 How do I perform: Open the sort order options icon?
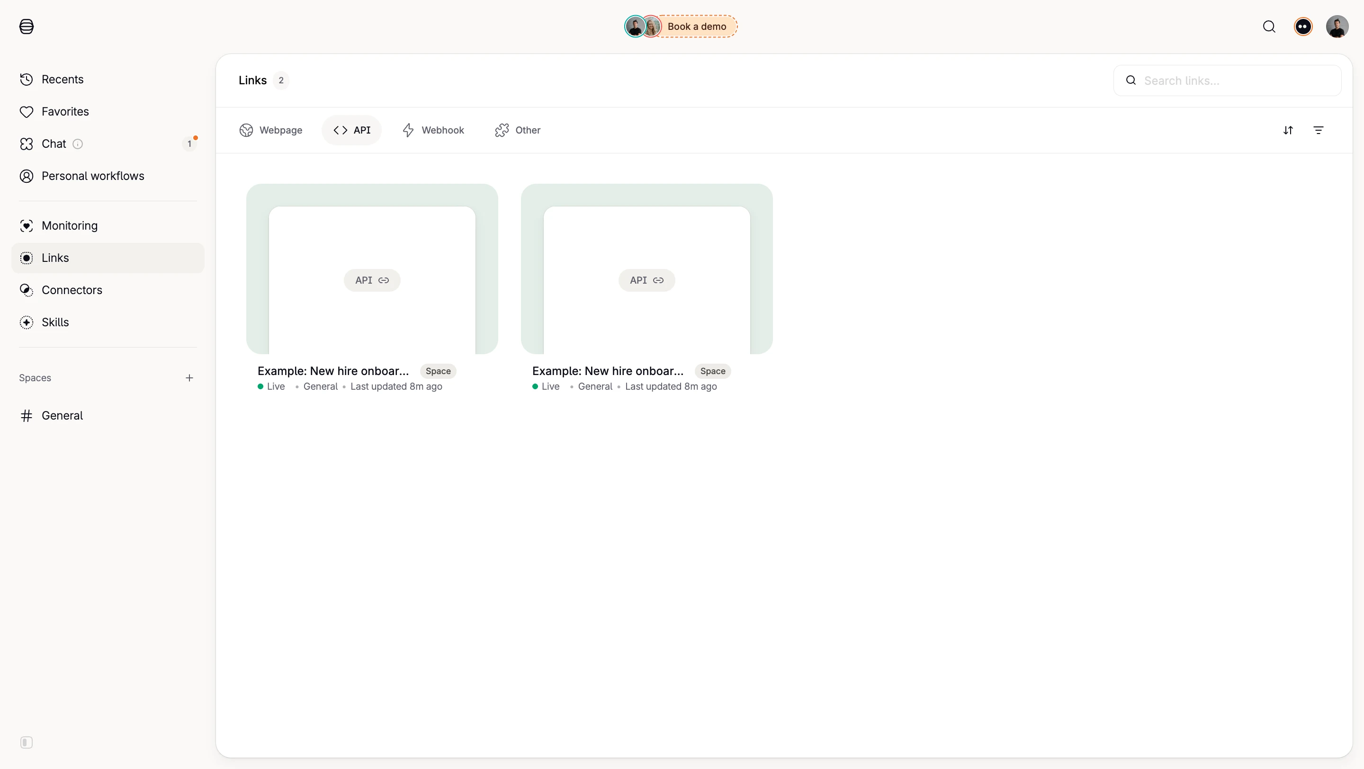tap(1288, 130)
